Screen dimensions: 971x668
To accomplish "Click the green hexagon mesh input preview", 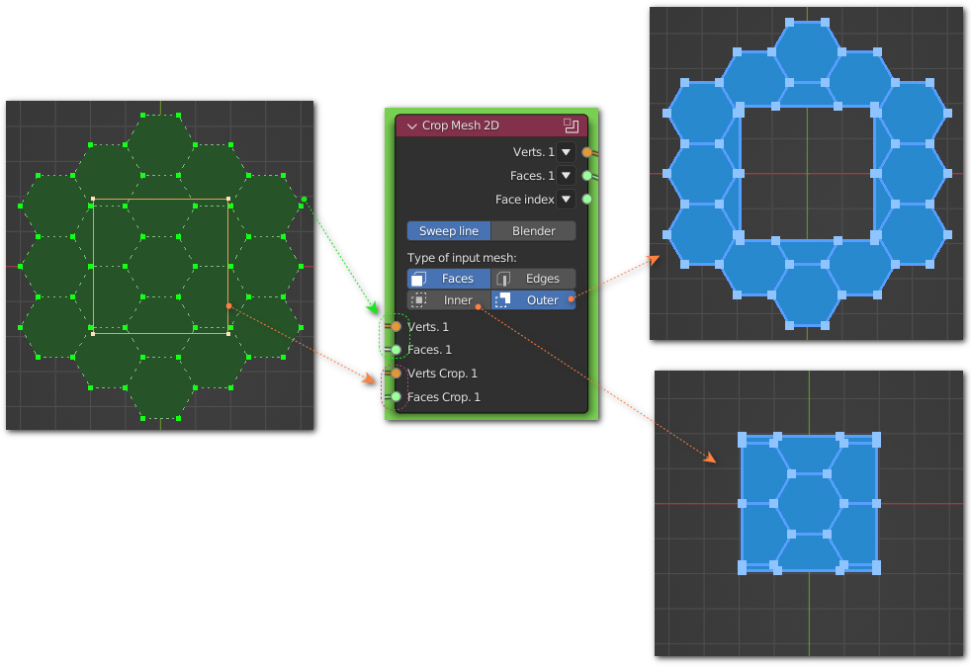I will coord(160,266).
